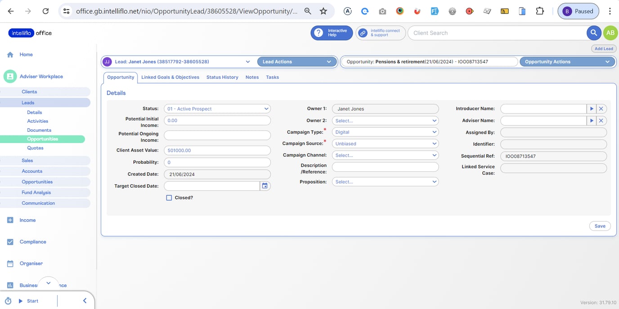Click the stopwatch timer icon
Viewport: 619px width, 309px height.
tap(8, 300)
